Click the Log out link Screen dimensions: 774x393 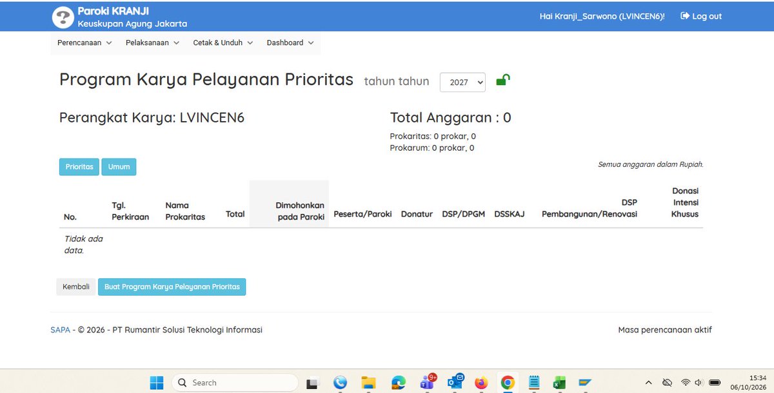click(701, 16)
